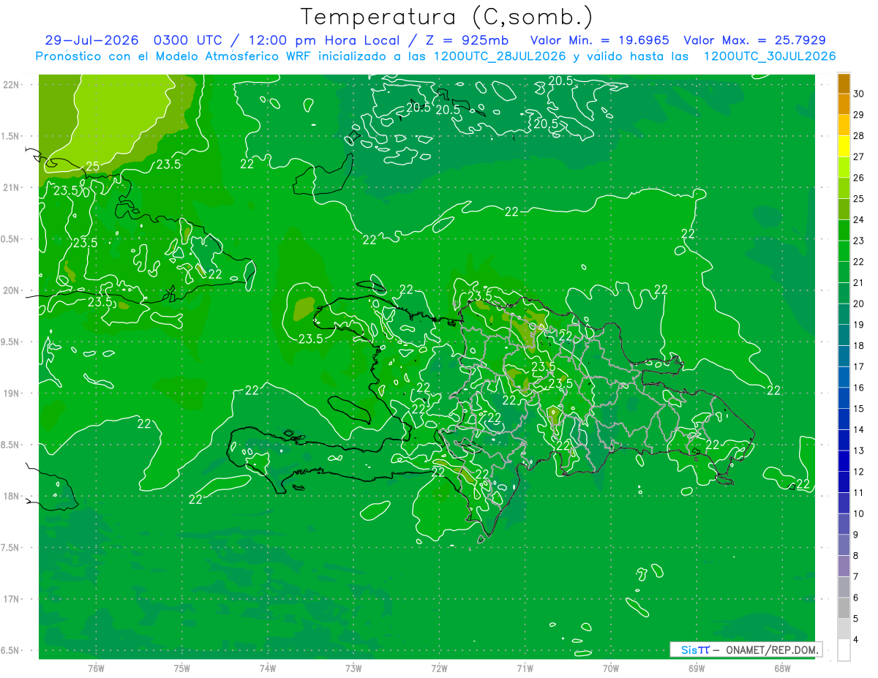
Task: Click the '75W' longitude label
Action: tap(182, 667)
